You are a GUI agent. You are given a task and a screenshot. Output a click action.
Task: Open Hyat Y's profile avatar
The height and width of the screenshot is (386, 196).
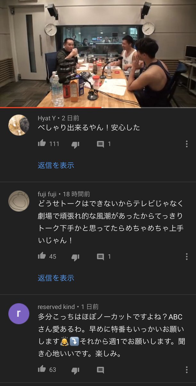coord(19,125)
